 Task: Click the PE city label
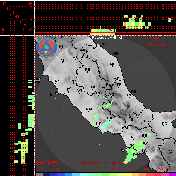click(x=134, y=92)
